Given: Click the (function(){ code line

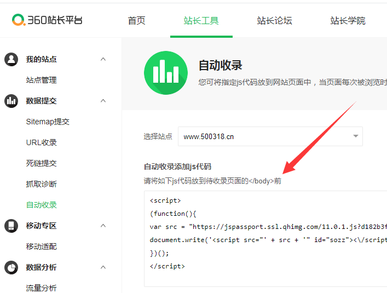Looking at the screenshot, I should pos(173,214).
